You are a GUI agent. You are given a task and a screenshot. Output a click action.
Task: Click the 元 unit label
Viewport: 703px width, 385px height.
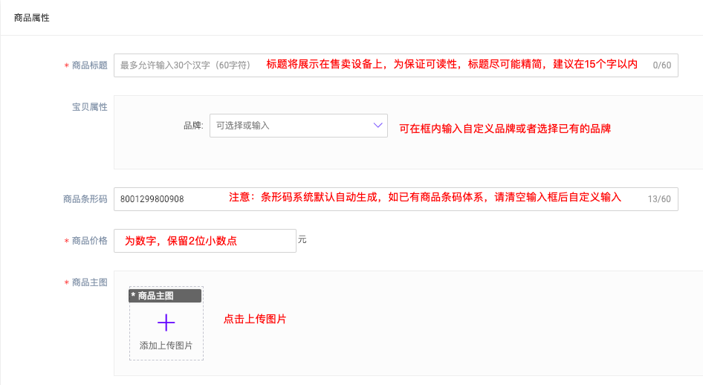point(302,240)
